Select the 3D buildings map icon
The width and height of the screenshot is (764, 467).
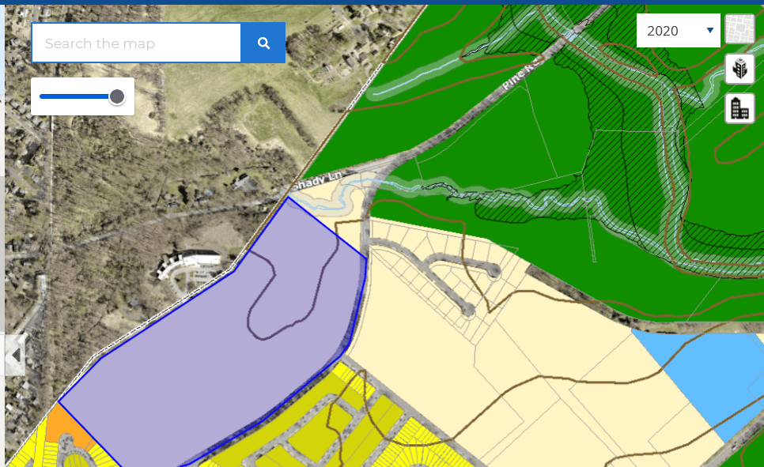tap(739, 70)
